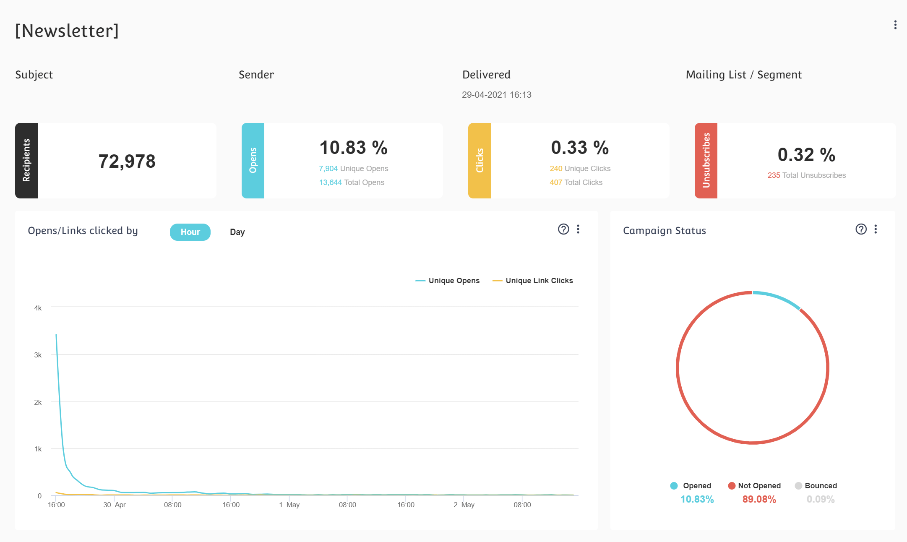This screenshot has width=907, height=542.
Task: Select the Hour time grouping button
Action: 190,231
